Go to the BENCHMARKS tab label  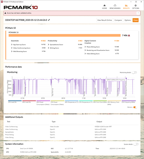point(115,8)
